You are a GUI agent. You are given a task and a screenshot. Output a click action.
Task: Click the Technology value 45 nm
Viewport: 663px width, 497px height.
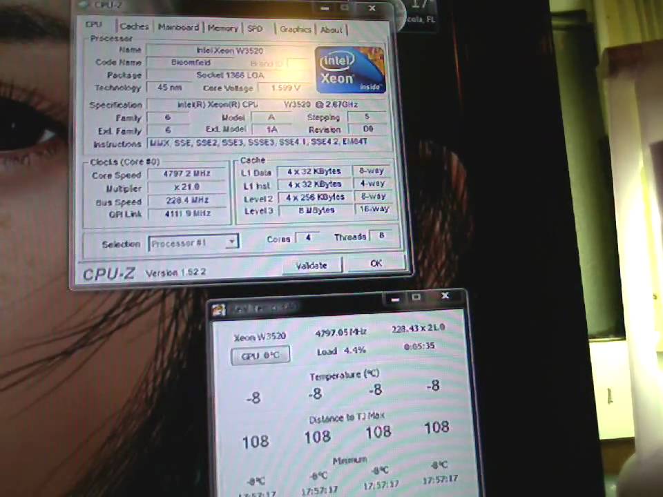click(170, 88)
